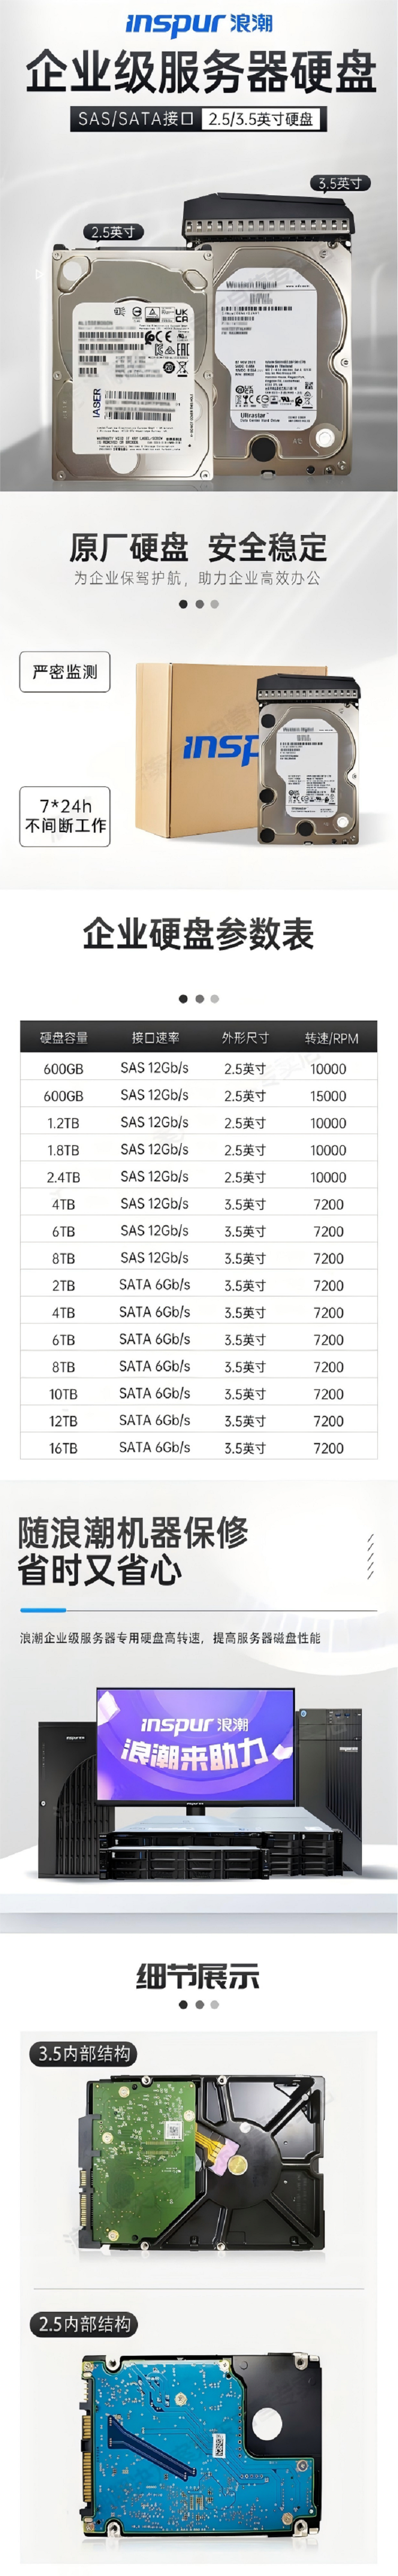Click the SAS/SATA接口 dark badge
Image resolution: width=398 pixels, height=2576 pixels.
(x=137, y=118)
